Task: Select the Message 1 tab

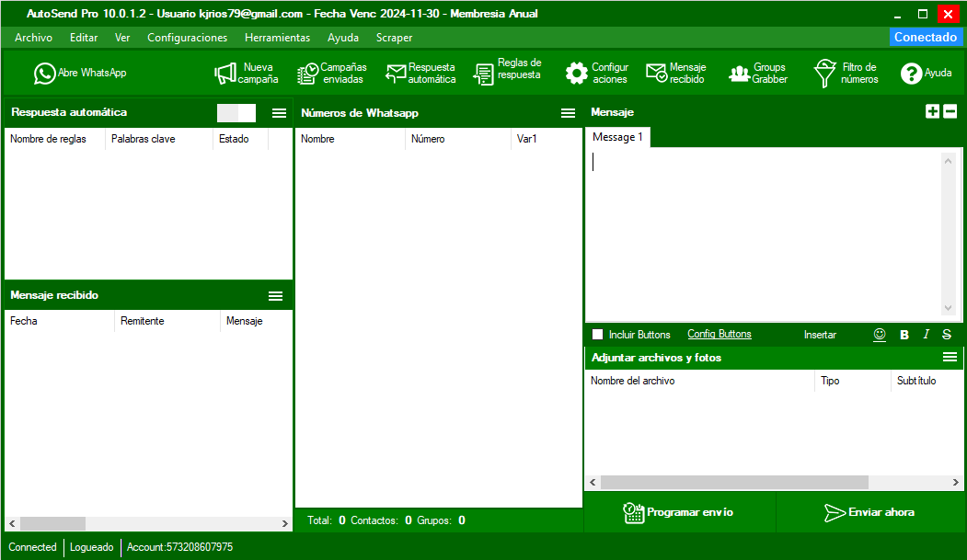Action: coord(617,137)
